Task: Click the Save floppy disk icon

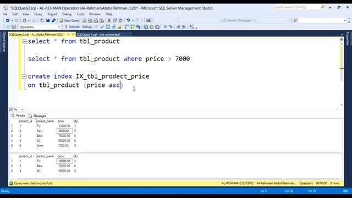Action: click(x=48, y=20)
